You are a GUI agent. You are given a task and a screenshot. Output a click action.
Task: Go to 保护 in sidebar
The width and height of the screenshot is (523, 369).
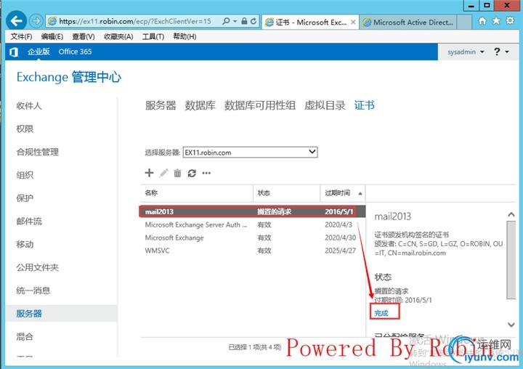25,198
